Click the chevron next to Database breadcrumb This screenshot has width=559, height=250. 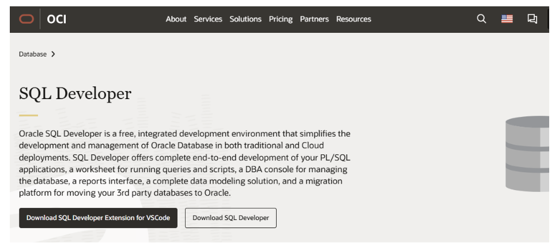[x=54, y=54]
